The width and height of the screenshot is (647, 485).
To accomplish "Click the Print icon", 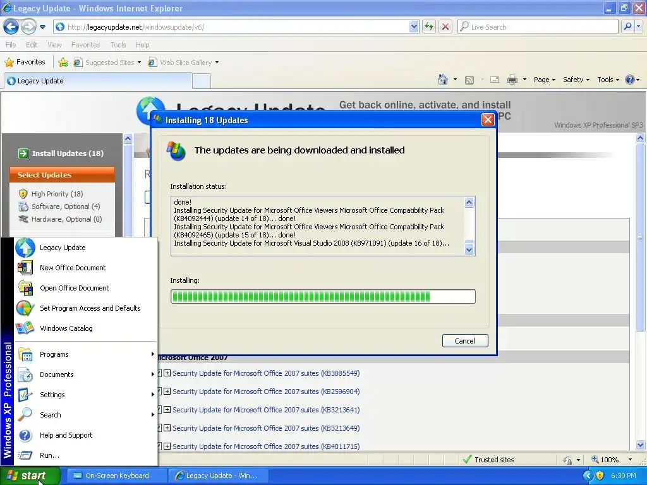I will pos(512,80).
